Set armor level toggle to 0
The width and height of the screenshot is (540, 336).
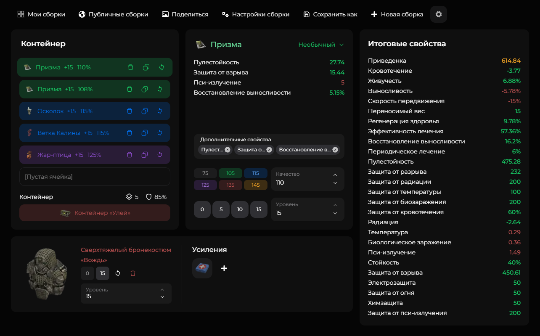pyautogui.click(x=87, y=273)
